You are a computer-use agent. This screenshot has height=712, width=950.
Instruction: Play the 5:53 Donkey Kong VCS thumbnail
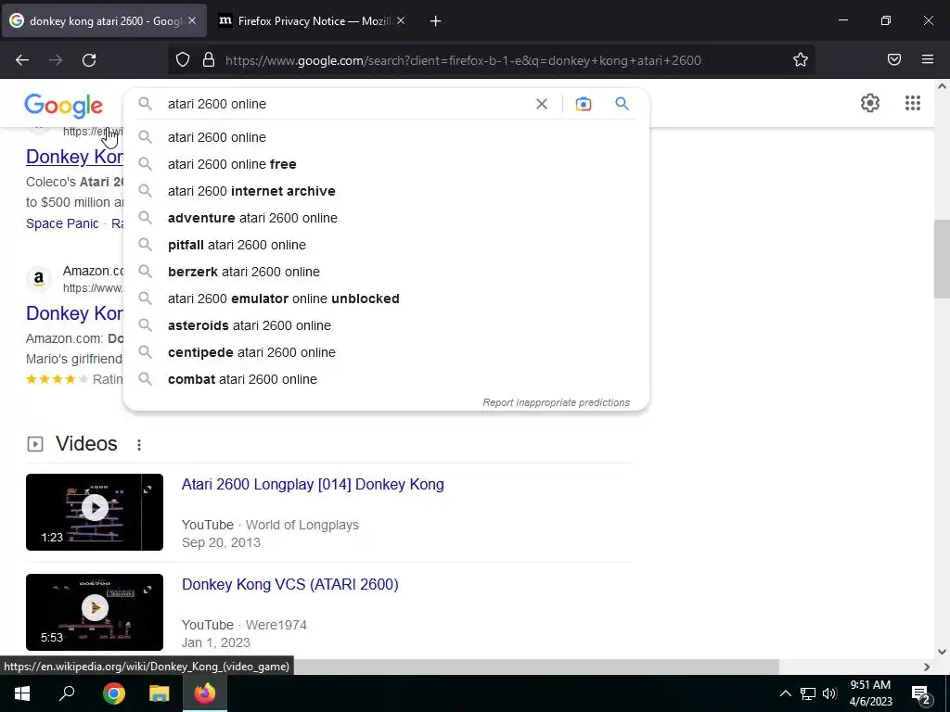coord(95,612)
